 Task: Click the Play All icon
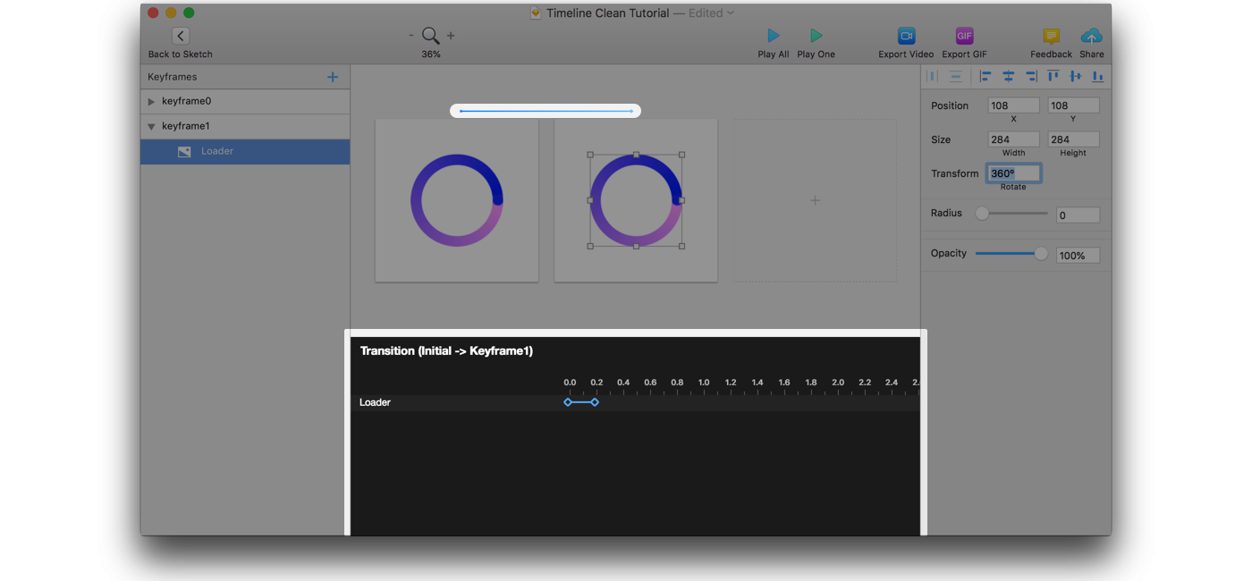[x=774, y=36]
